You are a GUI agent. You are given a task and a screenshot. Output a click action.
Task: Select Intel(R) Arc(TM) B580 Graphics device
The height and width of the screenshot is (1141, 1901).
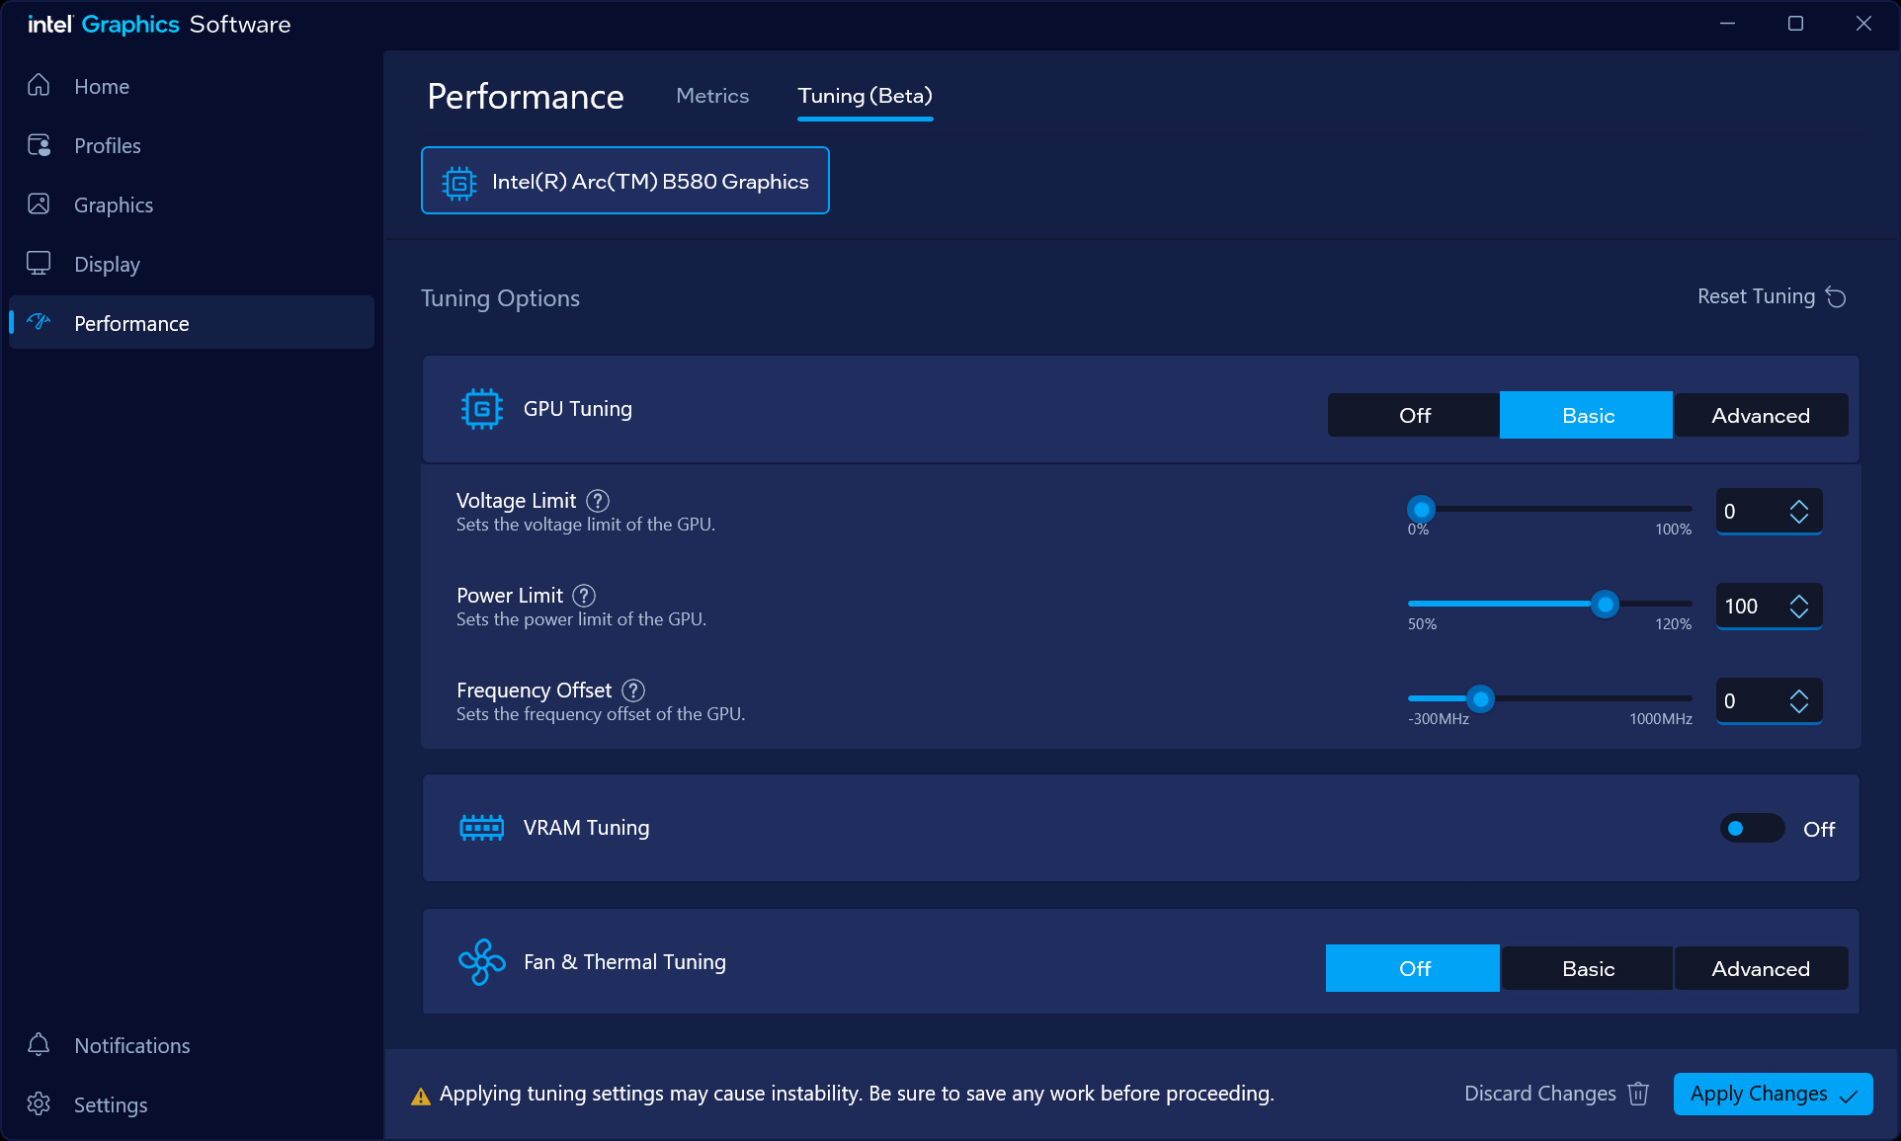tap(624, 181)
